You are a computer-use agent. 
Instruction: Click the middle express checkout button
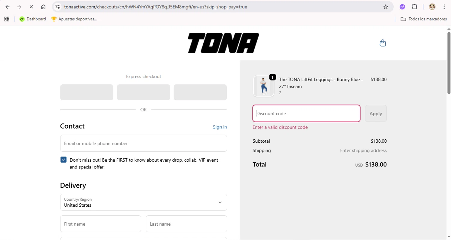pos(143,92)
